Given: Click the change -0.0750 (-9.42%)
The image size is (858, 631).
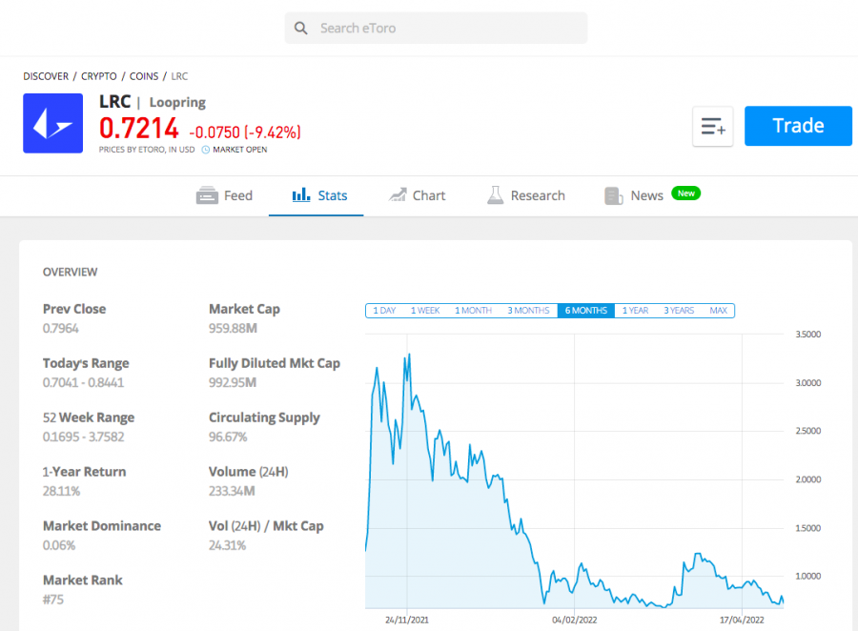Looking at the screenshot, I should click(x=245, y=132).
